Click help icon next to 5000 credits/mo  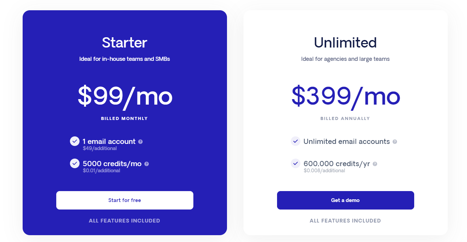pyautogui.click(x=146, y=164)
